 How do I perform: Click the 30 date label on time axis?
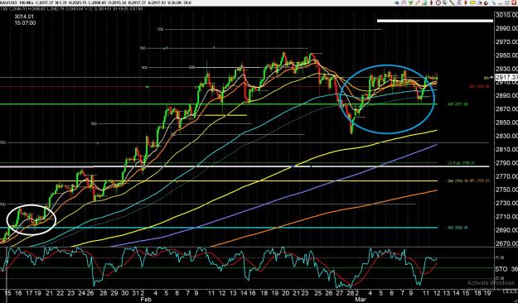click(125, 293)
